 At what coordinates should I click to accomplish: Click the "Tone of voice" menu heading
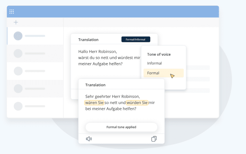(x=159, y=54)
